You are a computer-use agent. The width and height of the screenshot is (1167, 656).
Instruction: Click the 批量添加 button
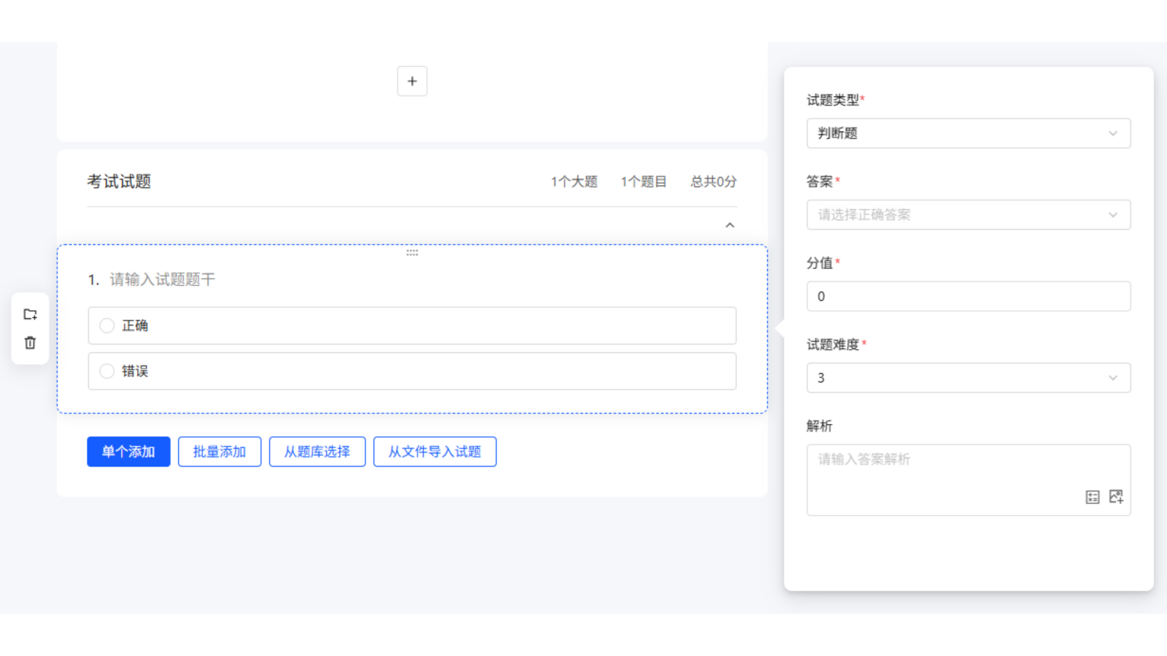pyautogui.click(x=220, y=452)
